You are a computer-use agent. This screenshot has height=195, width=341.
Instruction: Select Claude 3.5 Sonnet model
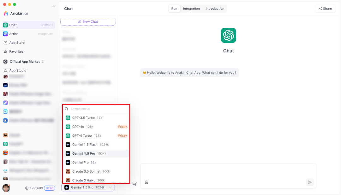[96, 171]
